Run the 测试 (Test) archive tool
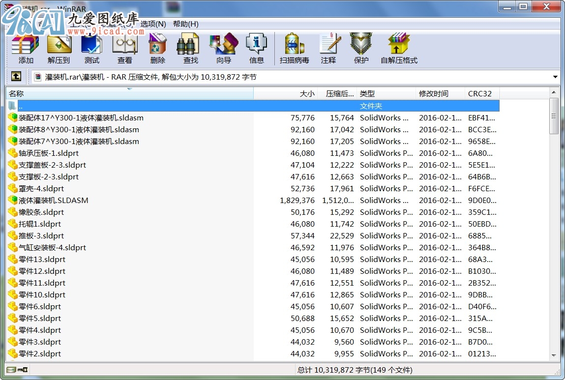This screenshot has width=565, height=380. click(x=91, y=48)
